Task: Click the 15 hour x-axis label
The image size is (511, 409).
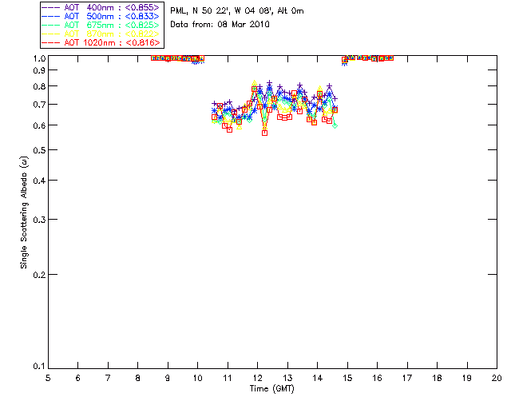Action: point(347,378)
